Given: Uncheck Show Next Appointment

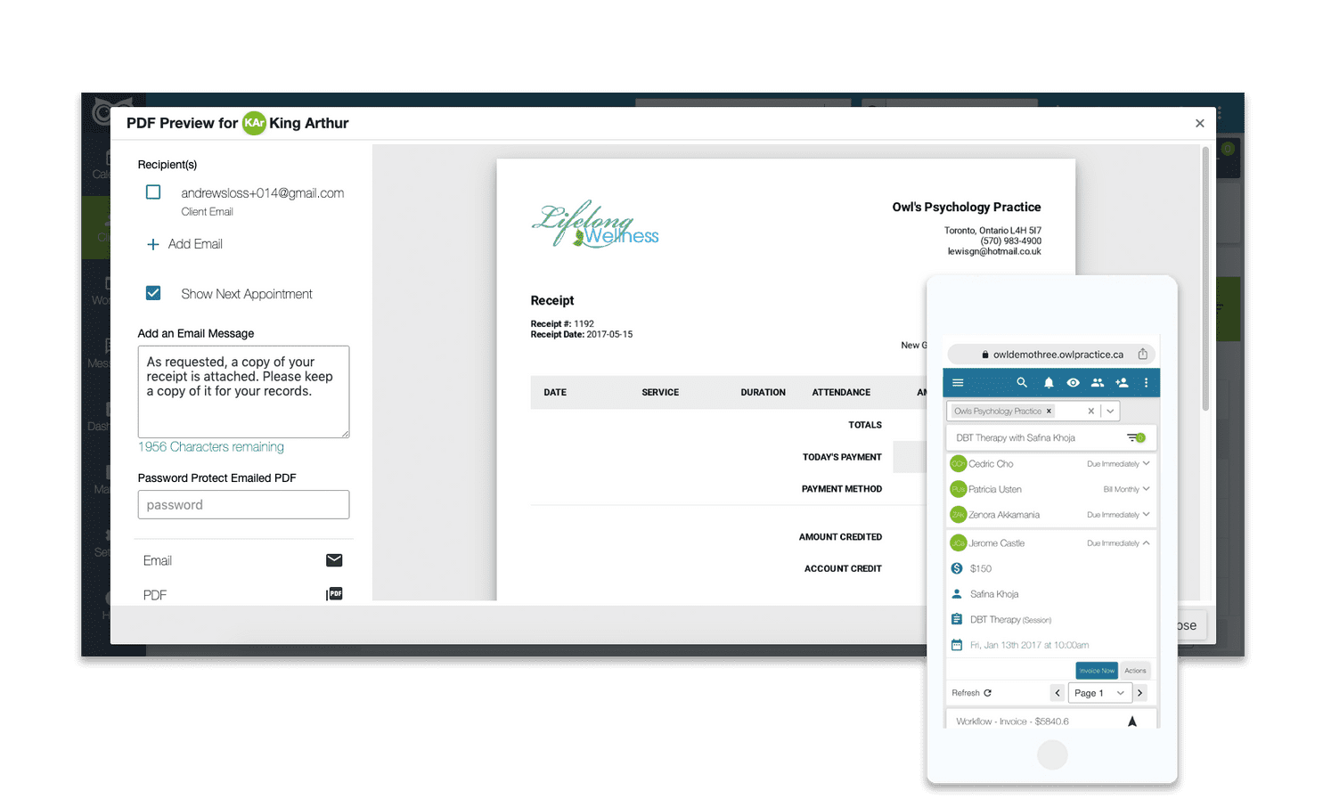Looking at the screenshot, I should pyautogui.click(x=152, y=292).
